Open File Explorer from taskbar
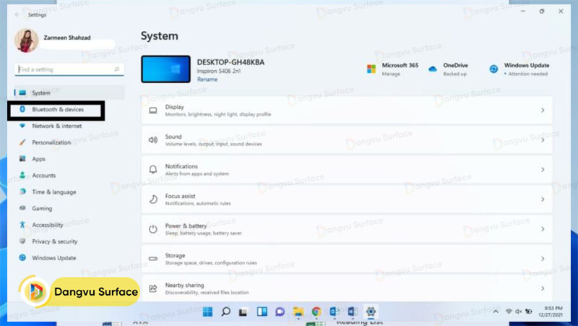This screenshot has height=326, width=578. 298,312
